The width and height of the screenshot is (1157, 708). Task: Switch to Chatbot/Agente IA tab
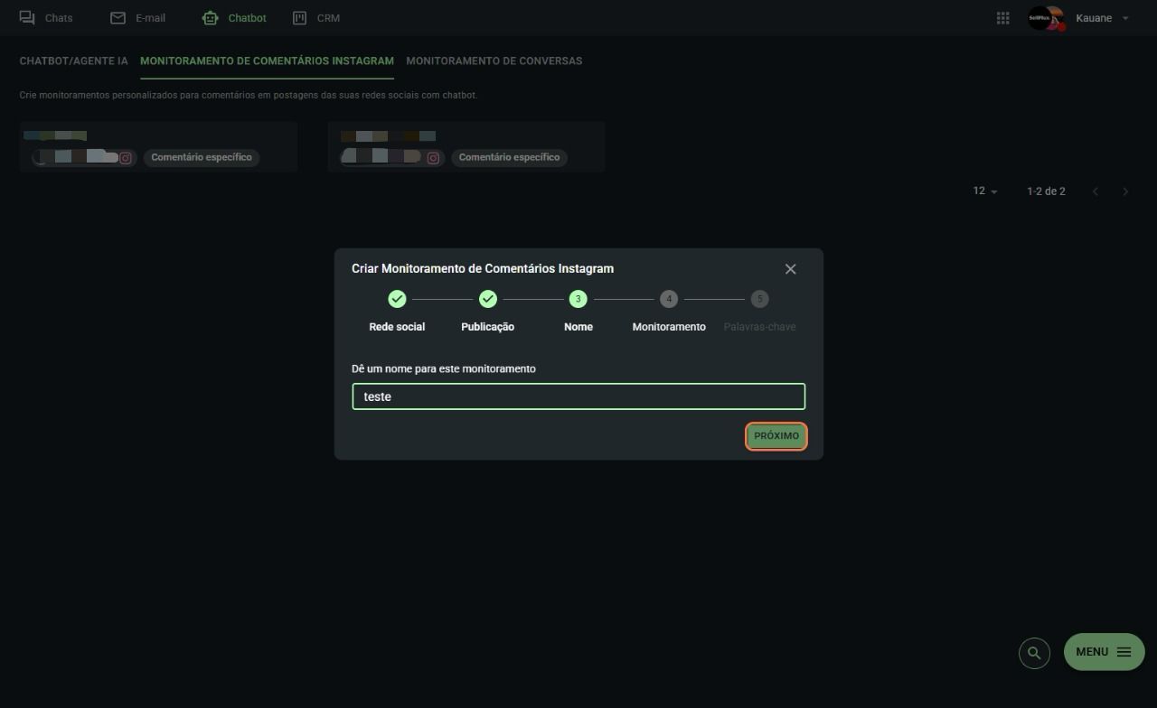74,61
